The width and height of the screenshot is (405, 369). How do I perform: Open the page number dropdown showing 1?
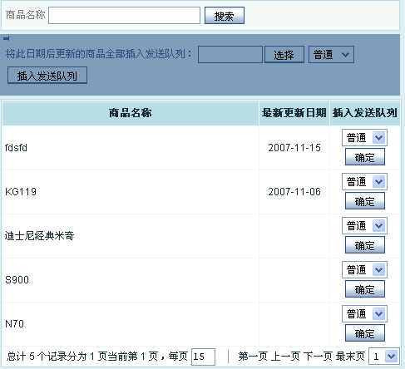tap(384, 357)
